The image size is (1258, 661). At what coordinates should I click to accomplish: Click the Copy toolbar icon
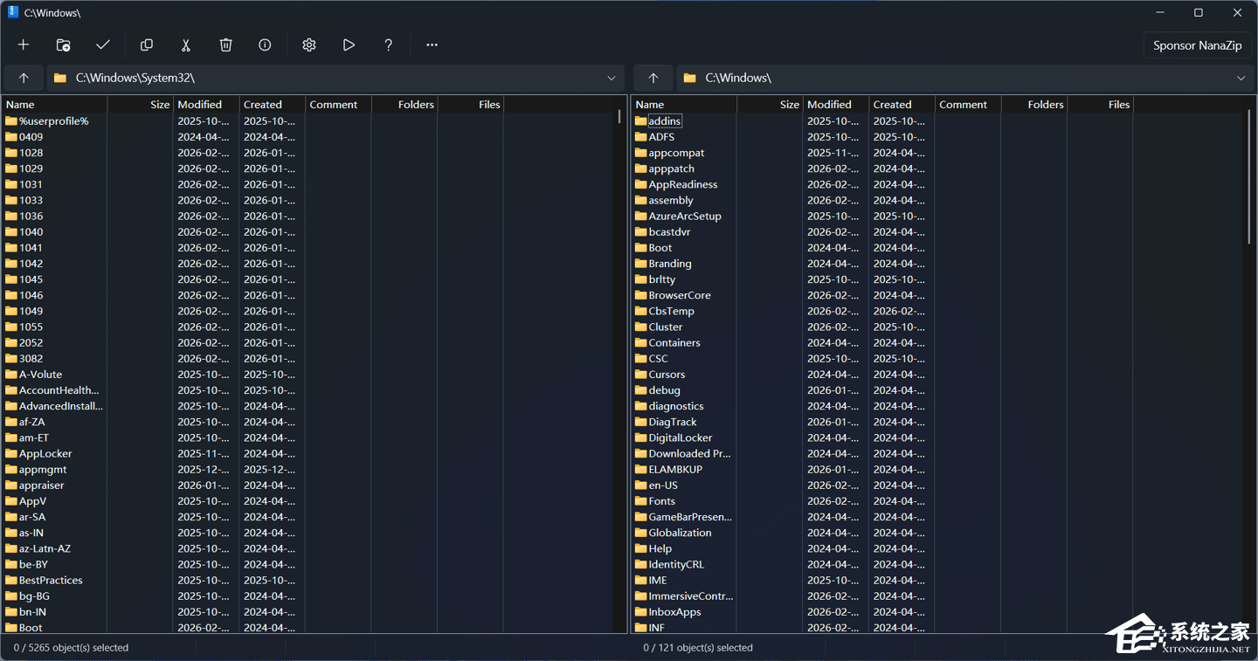147,45
